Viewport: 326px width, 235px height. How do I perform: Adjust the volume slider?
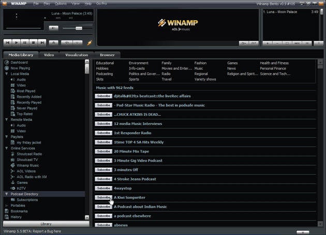[x=78, y=28]
